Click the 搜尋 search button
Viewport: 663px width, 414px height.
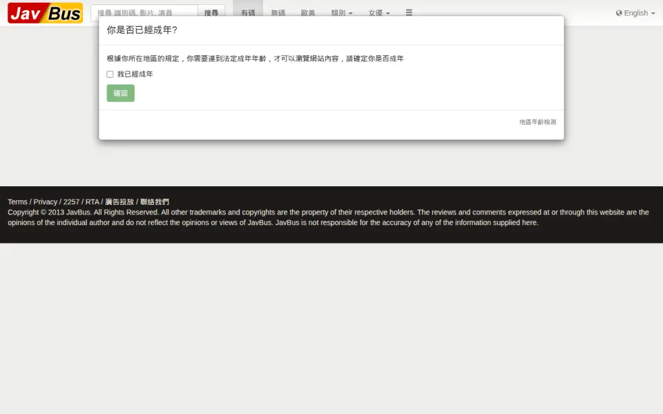[x=211, y=13]
